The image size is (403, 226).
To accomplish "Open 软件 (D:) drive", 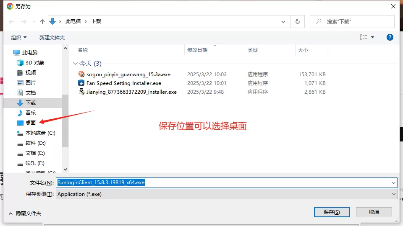I will coord(35,143).
